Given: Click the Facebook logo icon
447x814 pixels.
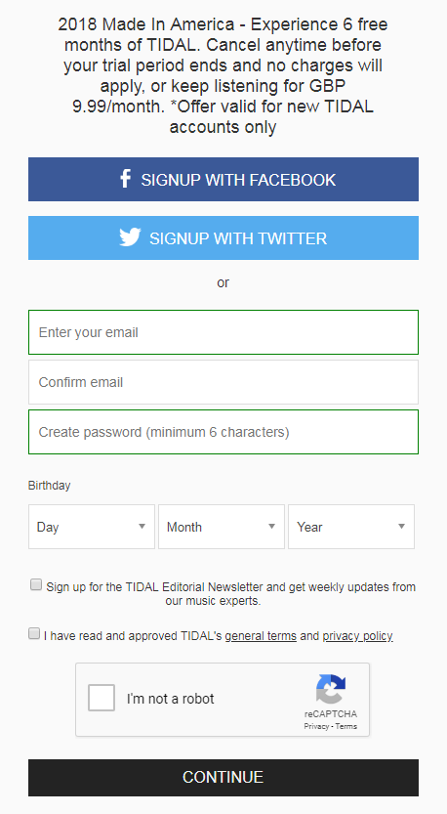Looking at the screenshot, I should [125, 179].
